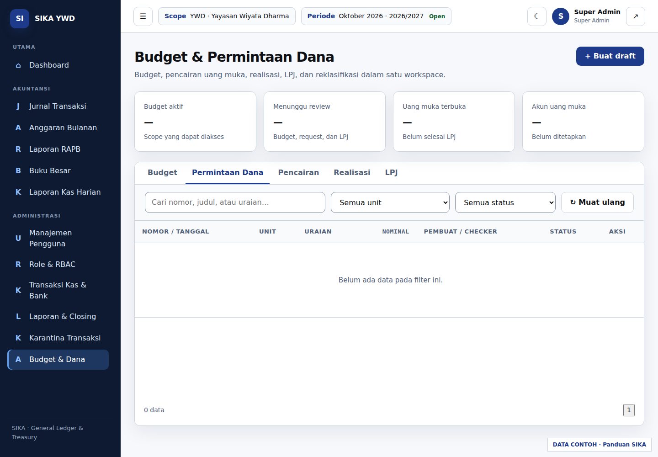
Task: Click the Budget aktif summary card
Action: pos(195,122)
